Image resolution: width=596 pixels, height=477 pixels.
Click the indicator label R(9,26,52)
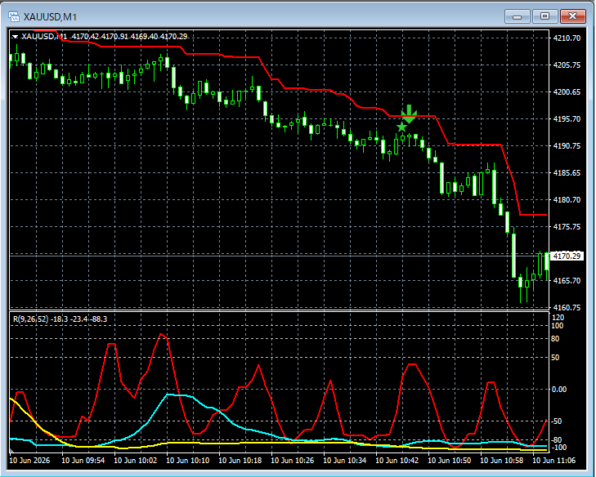click(31, 319)
